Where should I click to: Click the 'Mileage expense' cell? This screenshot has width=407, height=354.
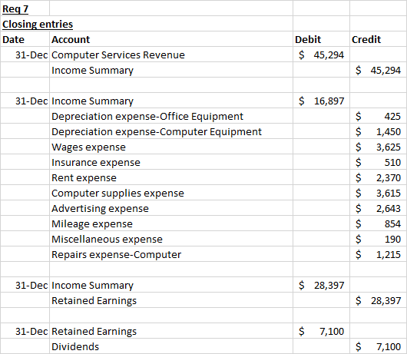click(x=171, y=223)
